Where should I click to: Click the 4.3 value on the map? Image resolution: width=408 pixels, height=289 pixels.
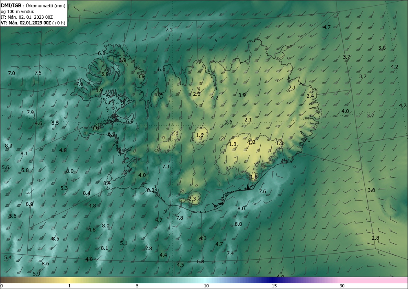click(203, 238)
